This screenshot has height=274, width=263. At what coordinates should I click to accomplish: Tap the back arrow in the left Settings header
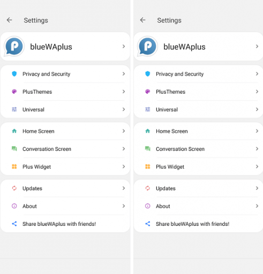10,20
